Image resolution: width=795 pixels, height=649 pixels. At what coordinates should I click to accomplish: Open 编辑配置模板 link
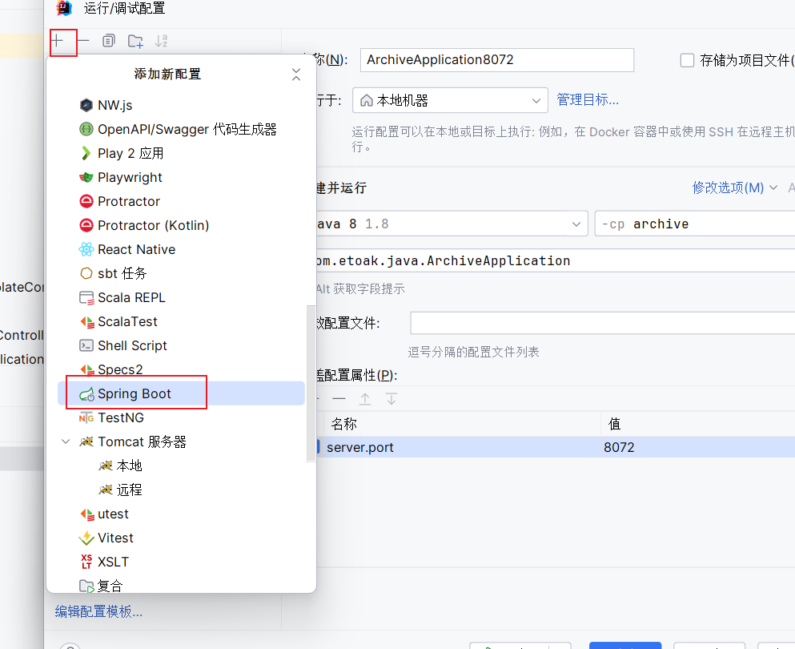(x=98, y=612)
